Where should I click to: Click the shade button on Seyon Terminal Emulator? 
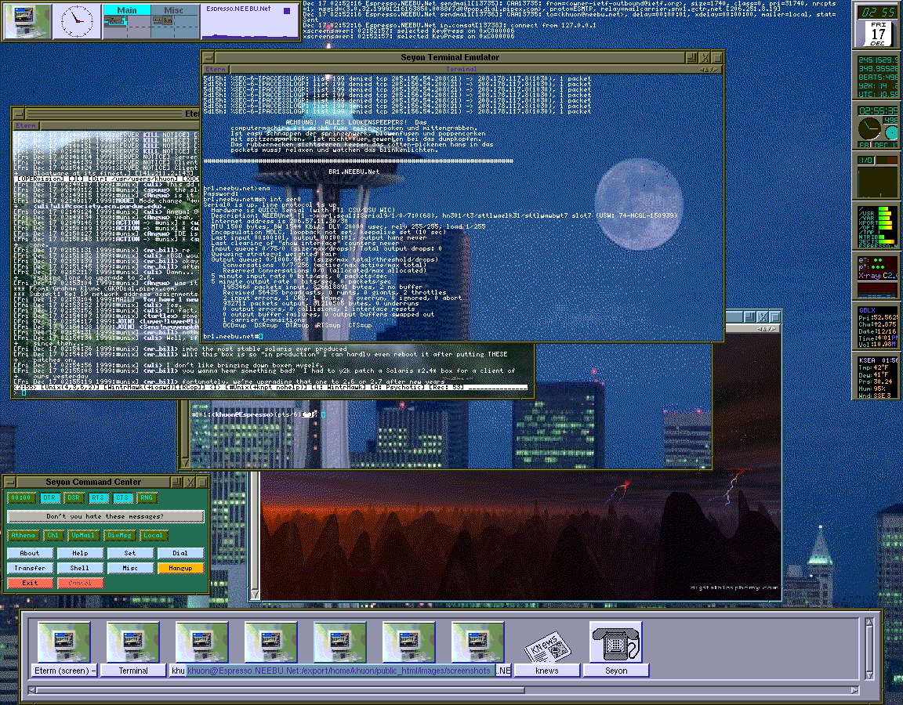(691, 57)
